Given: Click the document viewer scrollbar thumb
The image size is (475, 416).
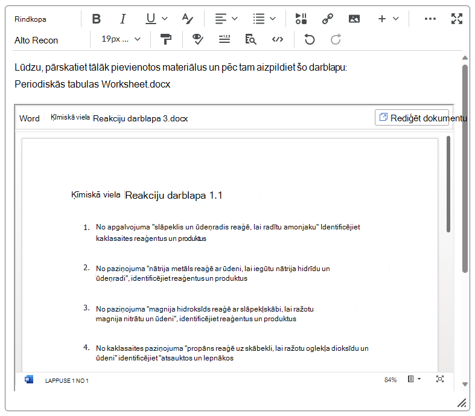Looking at the screenshot, I should [x=448, y=184].
